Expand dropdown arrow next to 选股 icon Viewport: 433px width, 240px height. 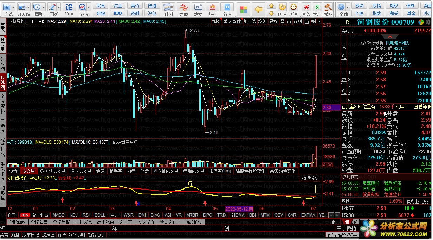pos(89,7)
